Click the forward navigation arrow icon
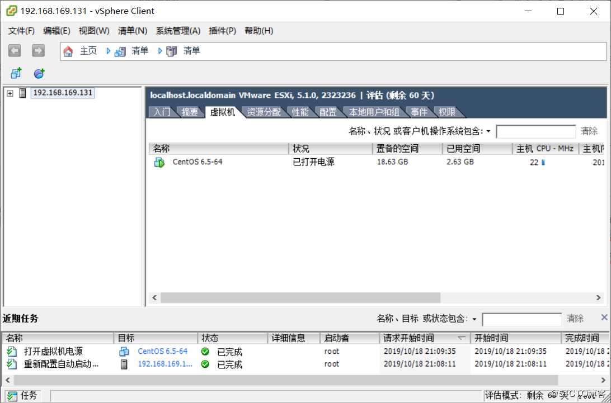This screenshot has width=611, height=403. [37, 50]
